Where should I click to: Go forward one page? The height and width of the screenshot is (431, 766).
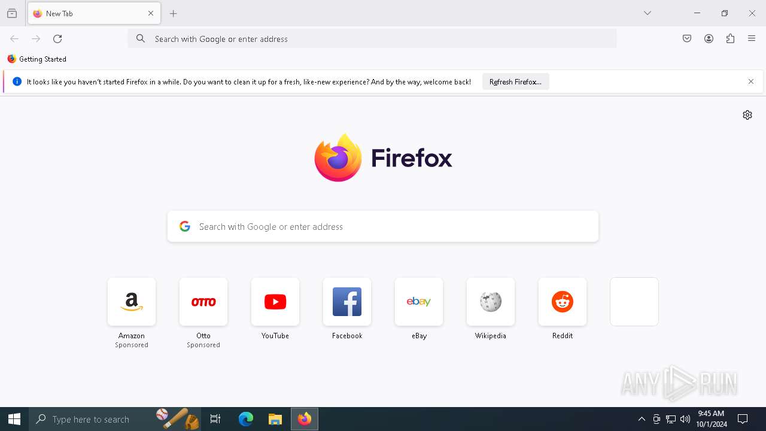pyautogui.click(x=36, y=39)
